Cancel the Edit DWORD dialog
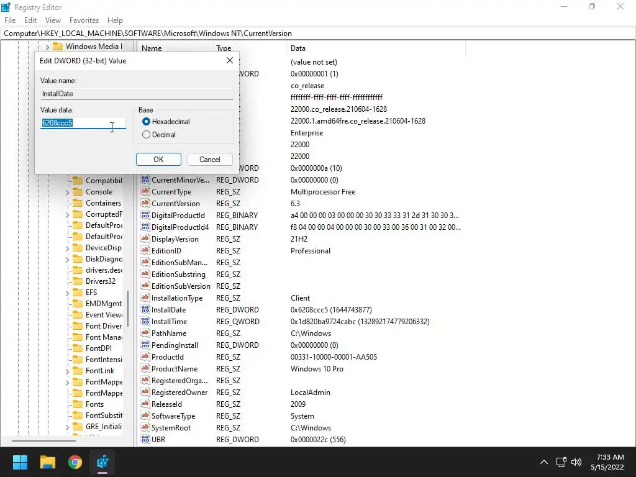The image size is (636, 477). tap(210, 160)
